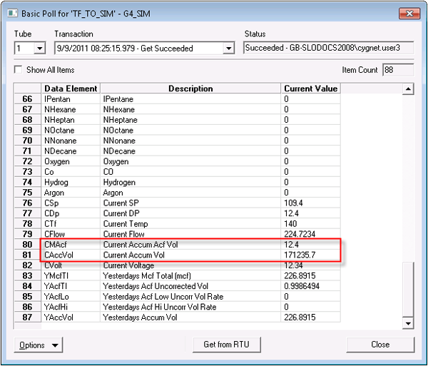Open the Tube dropdown
This screenshot has width=428, height=366.
click(39, 49)
